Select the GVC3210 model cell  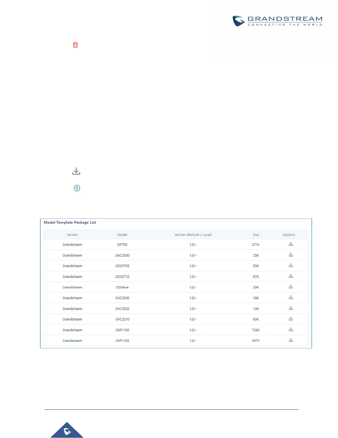(122, 319)
